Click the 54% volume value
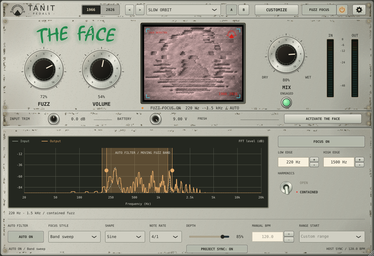The height and width of the screenshot is (256, 374). pos(101,97)
